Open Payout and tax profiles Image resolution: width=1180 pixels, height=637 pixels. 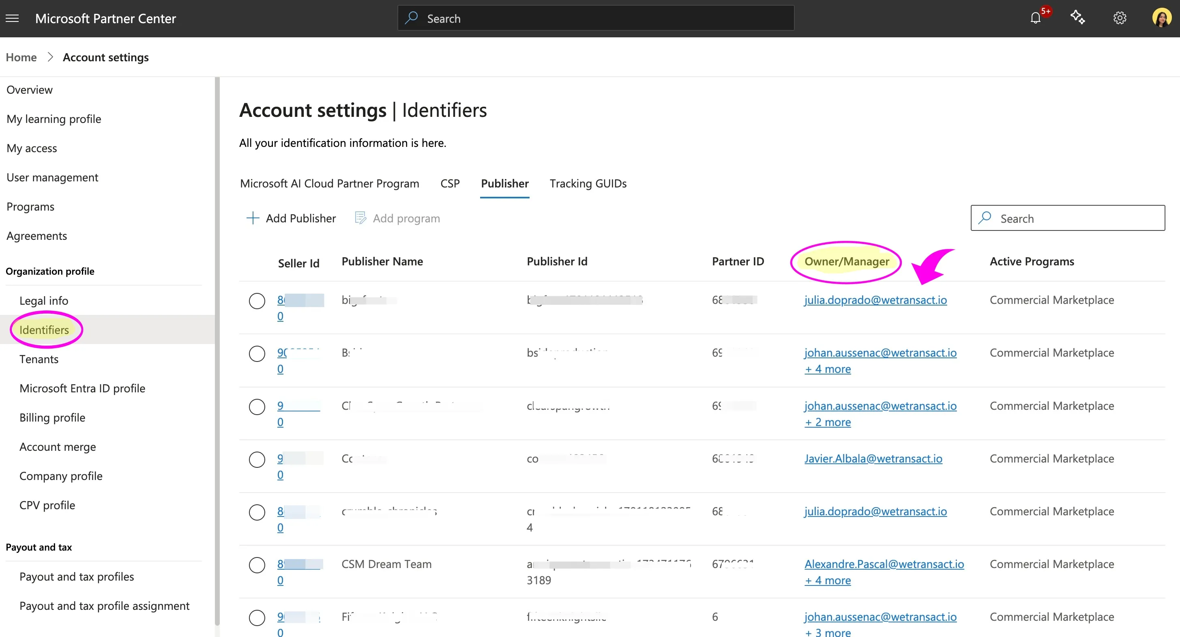[77, 577]
